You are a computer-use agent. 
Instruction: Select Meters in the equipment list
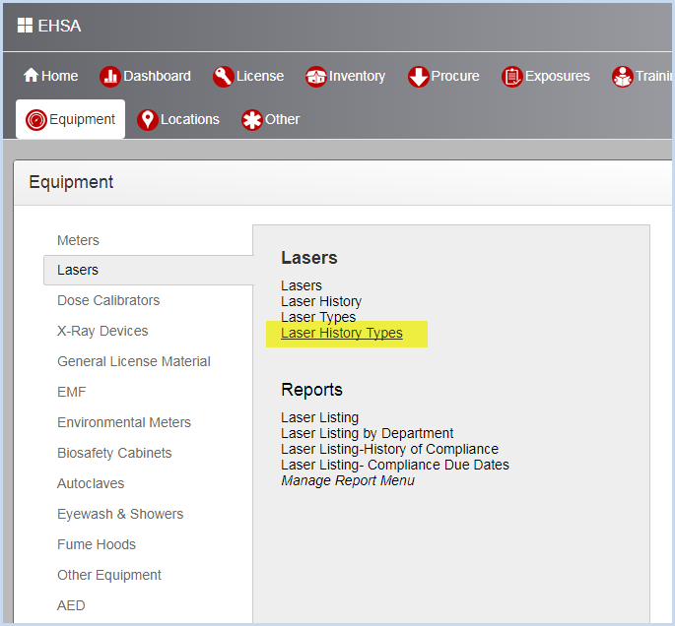78,240
